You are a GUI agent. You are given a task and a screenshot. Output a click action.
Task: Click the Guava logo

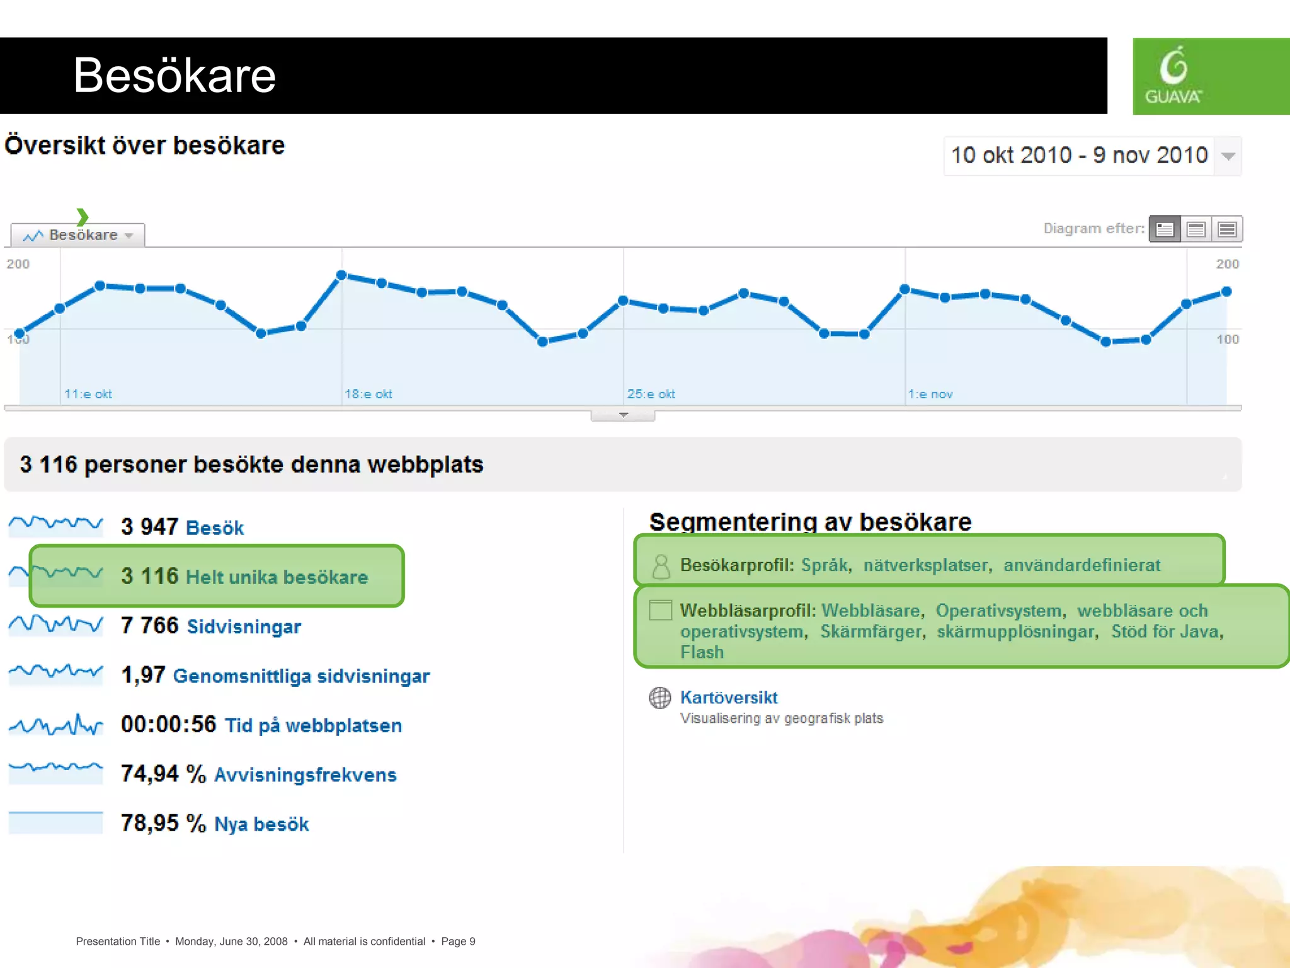coord(1173,76)
